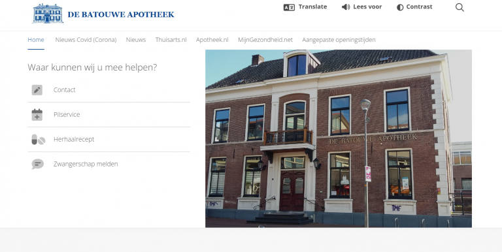Click the Zwangerschap melden link
This screenshot has width=502, height=252.
tap(86, 164)
